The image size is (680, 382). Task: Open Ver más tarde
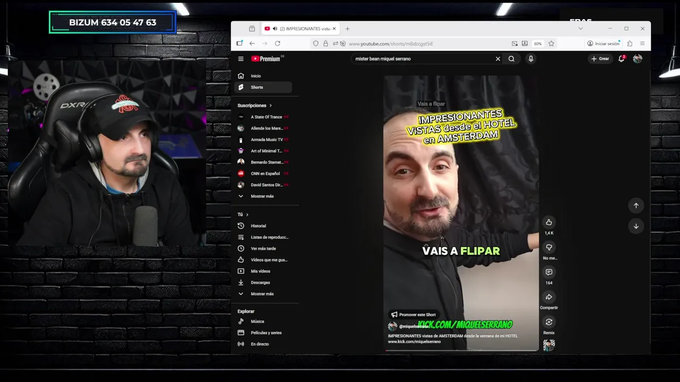pyautogui.click(x=263, y=248)
